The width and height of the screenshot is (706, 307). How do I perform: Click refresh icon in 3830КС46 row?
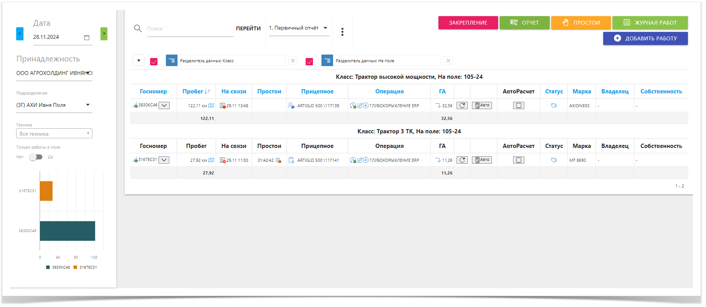point(462,106)
